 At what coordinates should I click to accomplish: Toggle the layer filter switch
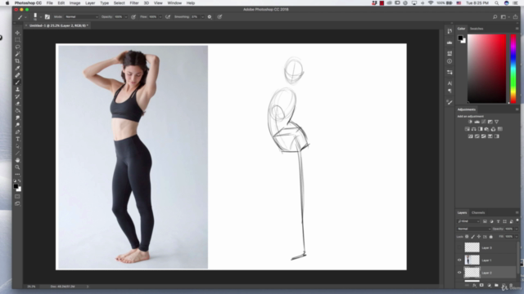coord(517,220)
